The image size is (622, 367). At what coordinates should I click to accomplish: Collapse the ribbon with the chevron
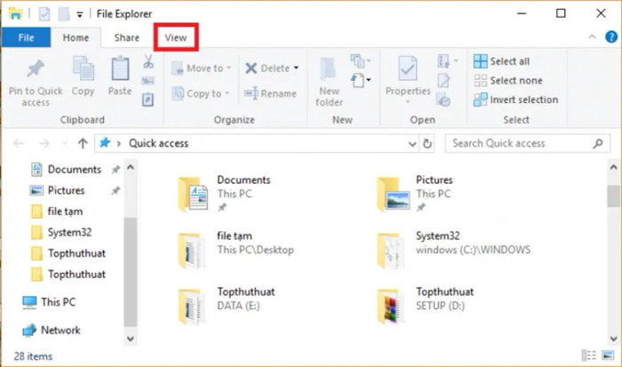[593, 37]
